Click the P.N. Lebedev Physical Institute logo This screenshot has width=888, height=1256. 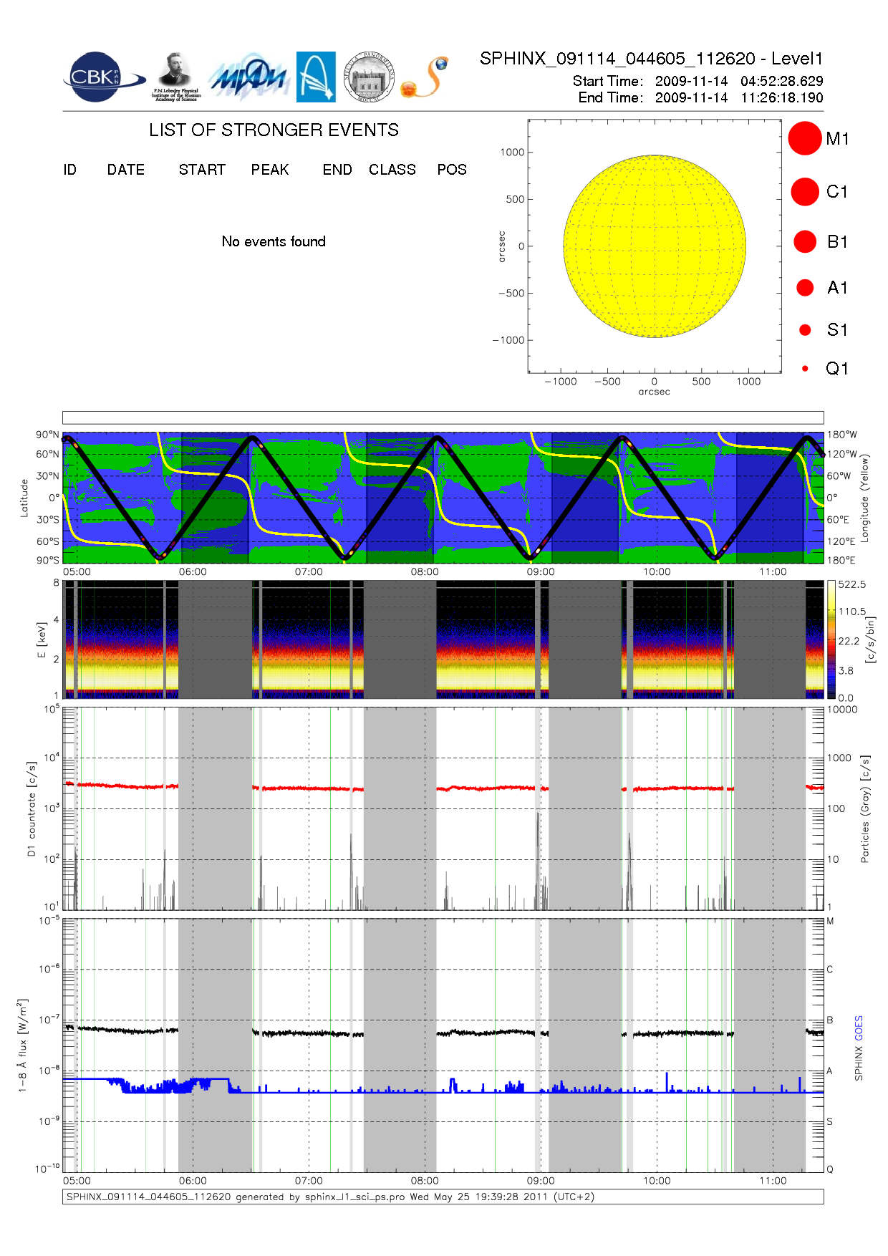click(176, 77)
